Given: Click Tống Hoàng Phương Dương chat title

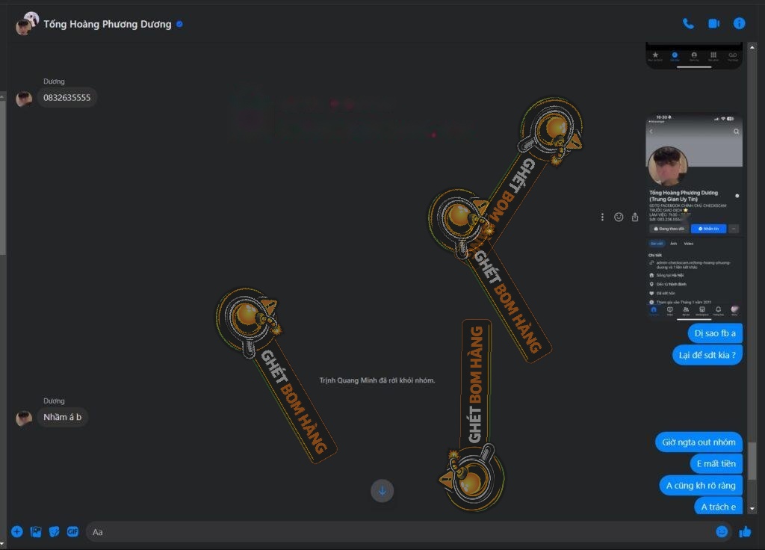Looking at the screenshot, I should click(108, 24).
